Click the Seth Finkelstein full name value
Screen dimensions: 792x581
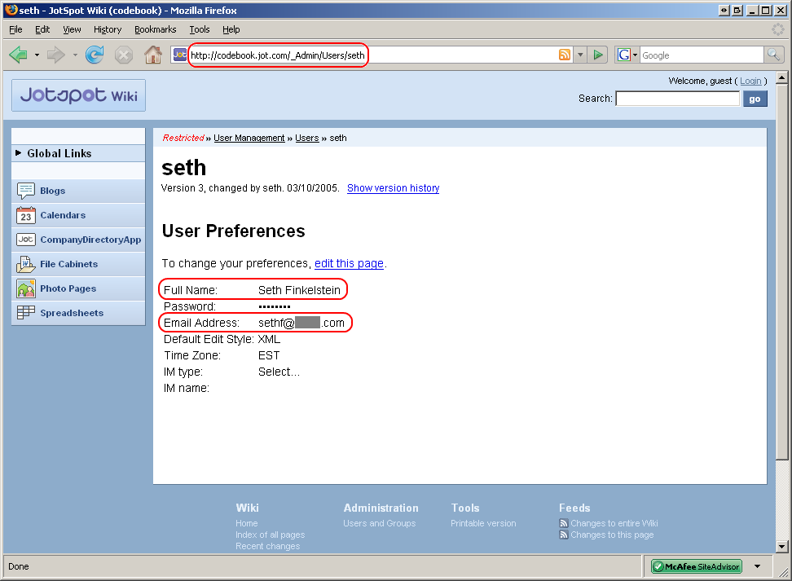click(299, 290)
